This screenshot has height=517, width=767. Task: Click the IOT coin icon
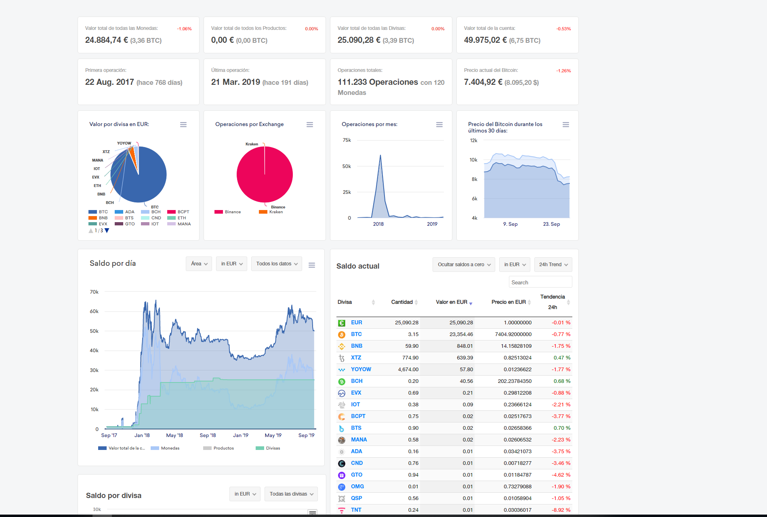coord(342,405)
